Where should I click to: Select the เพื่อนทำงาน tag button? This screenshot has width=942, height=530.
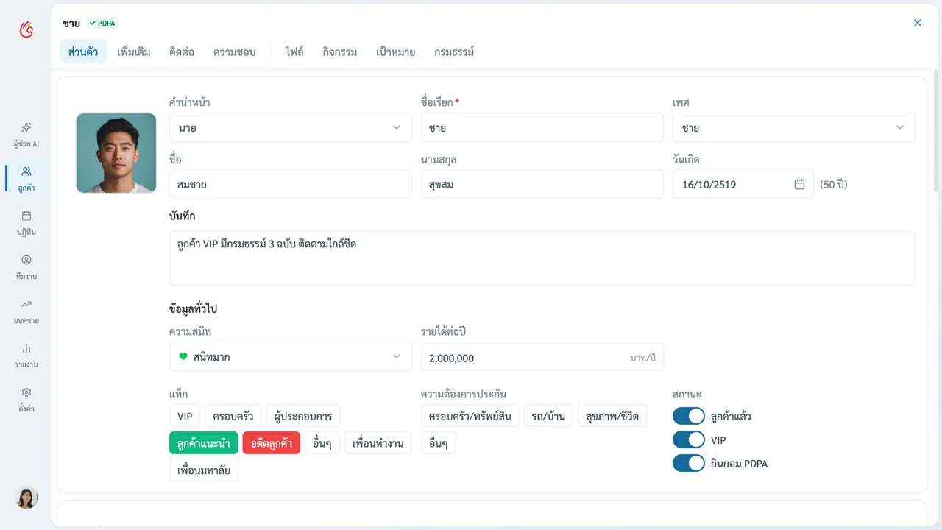tap(378, 442)
